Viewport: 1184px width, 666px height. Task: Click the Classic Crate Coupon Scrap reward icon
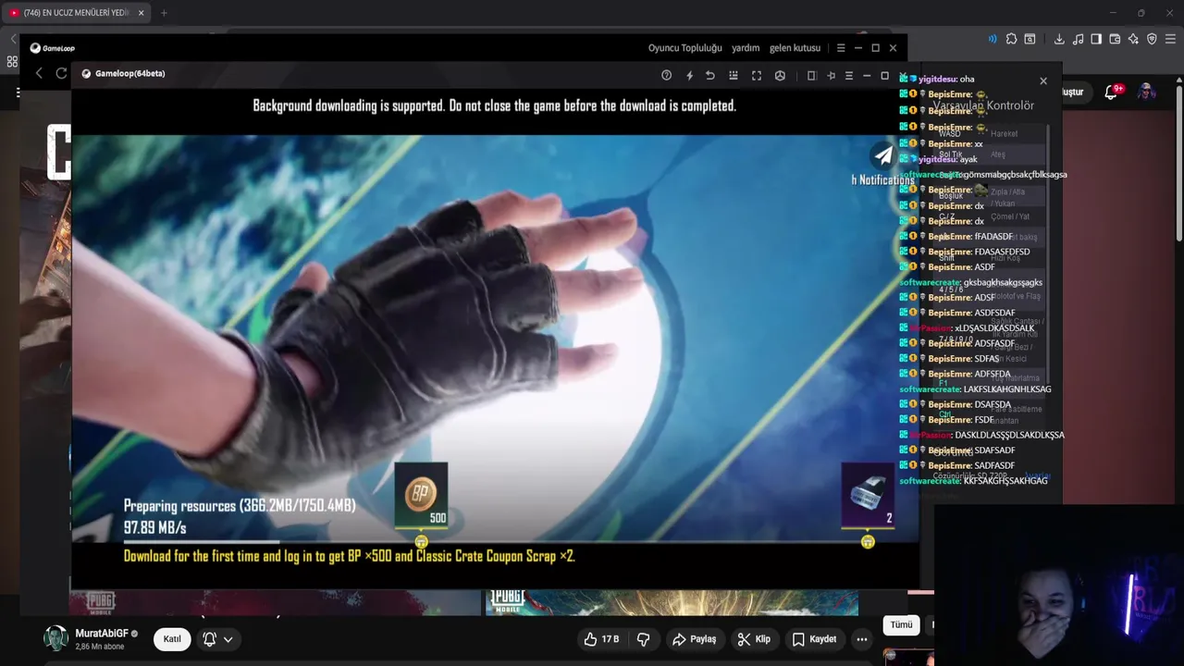coord(868,495)
